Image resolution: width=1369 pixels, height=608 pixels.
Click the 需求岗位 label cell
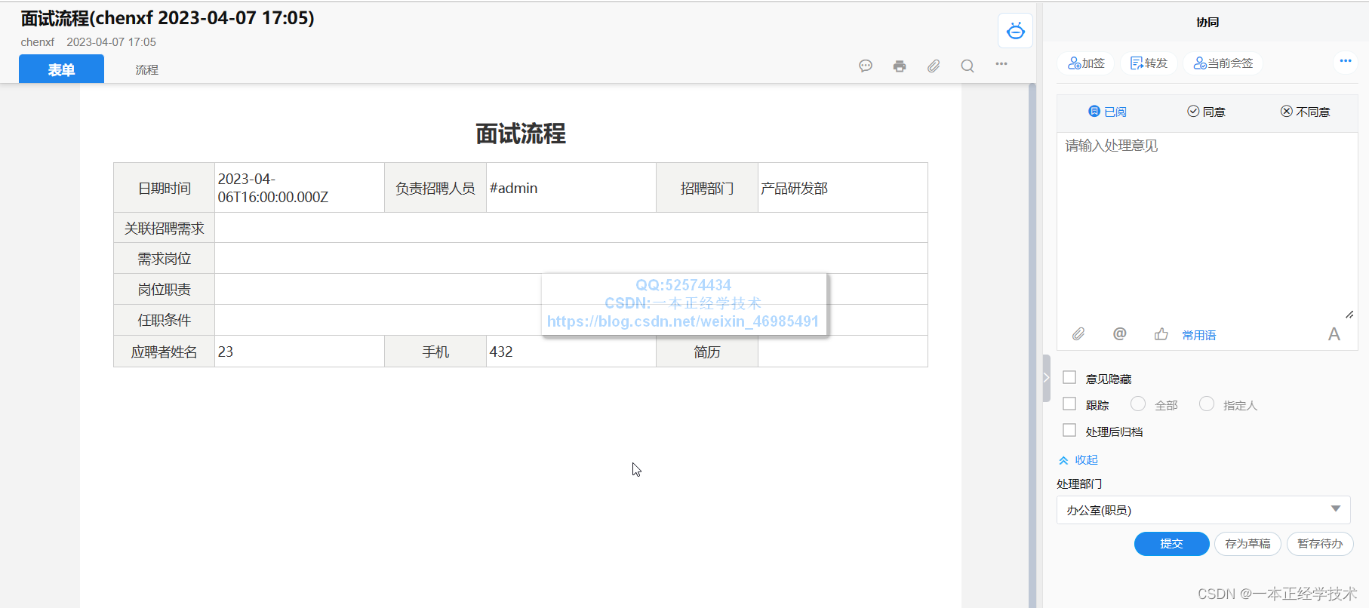click(x=165, y=258)
